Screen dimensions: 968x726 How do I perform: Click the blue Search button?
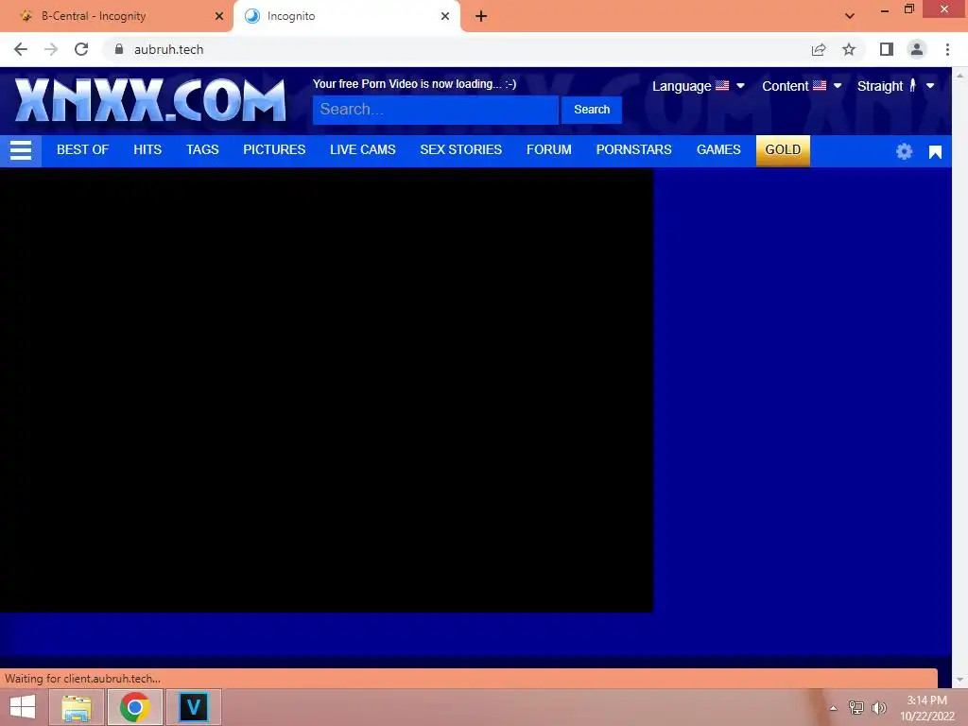click(x=592, y=110)
